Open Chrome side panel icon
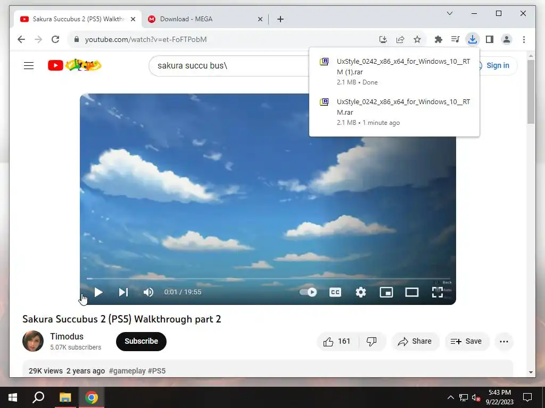The height and width of the screenshot is (408, 545). (x=490, y=39)
